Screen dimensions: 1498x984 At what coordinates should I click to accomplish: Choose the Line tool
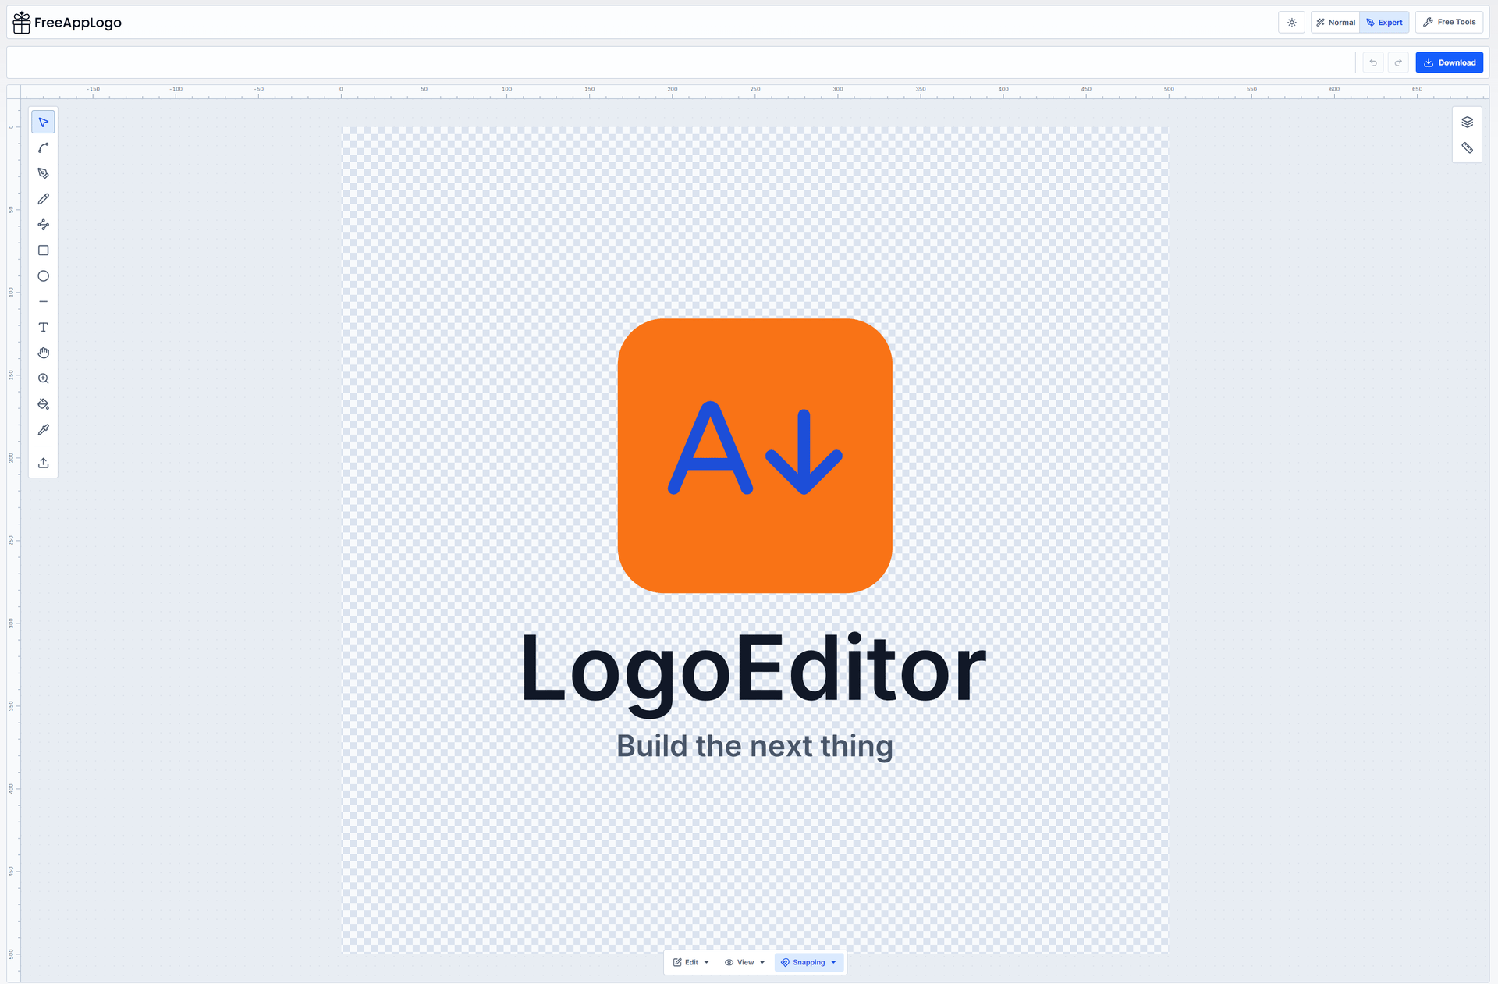pyautogui.click(x=44, y=301)
